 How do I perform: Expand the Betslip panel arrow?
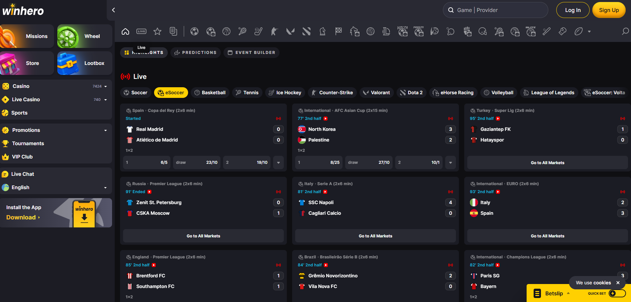pos(568,293)
